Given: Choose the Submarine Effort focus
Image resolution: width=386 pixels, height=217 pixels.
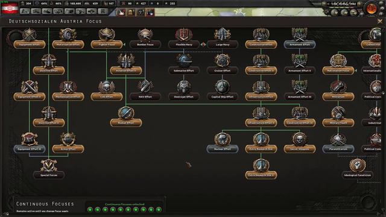Looking at the screenshot, I should point(184,71).
